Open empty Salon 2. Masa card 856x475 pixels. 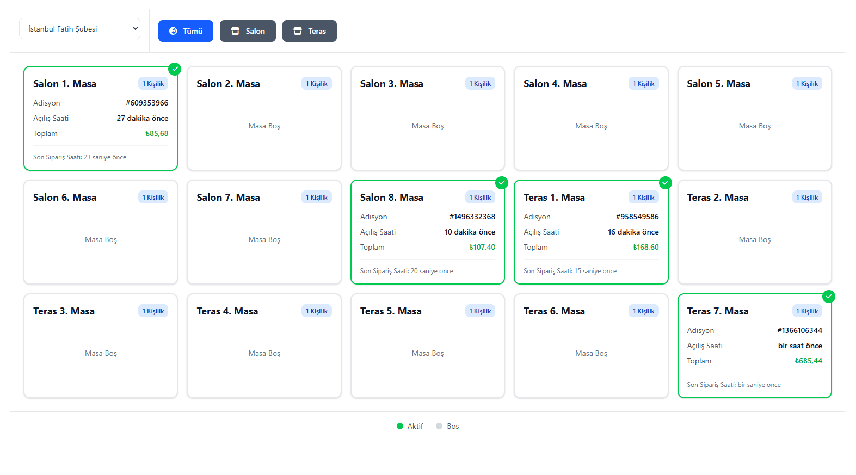point(264,119)
